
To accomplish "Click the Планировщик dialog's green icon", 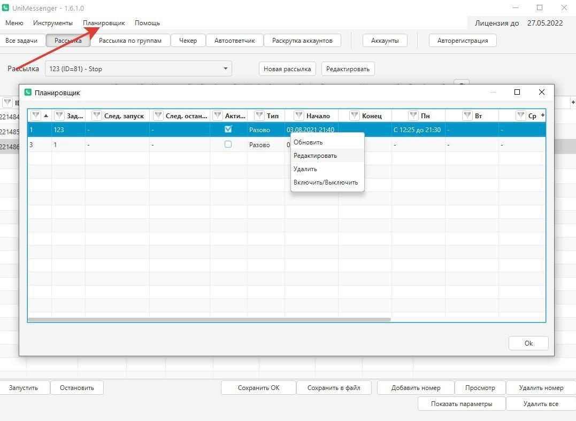I will [x=28, y=92].
